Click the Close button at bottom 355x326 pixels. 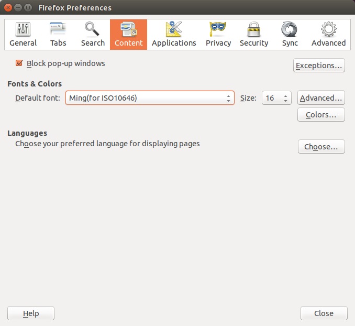point(324,313)
